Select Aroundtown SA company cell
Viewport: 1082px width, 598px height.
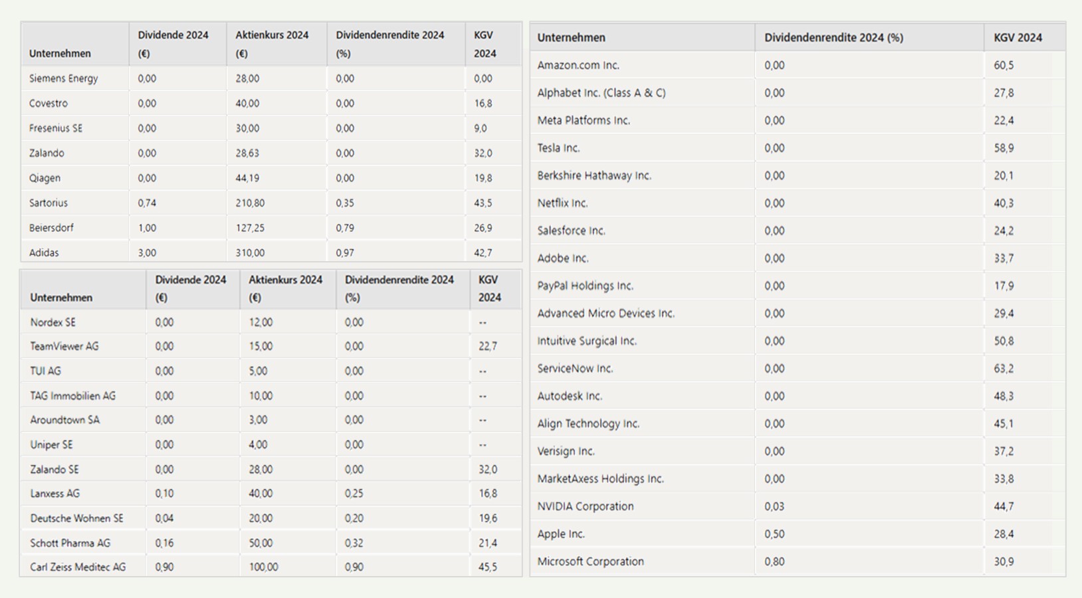[64, 420]
